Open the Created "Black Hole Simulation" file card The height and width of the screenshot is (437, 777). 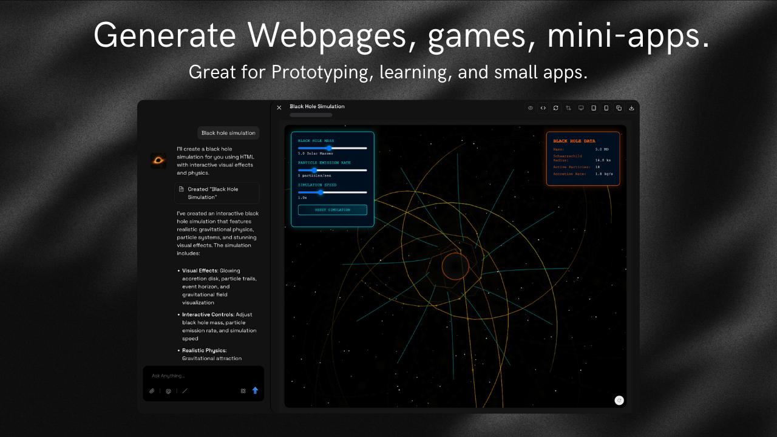(x=217, y=193)
